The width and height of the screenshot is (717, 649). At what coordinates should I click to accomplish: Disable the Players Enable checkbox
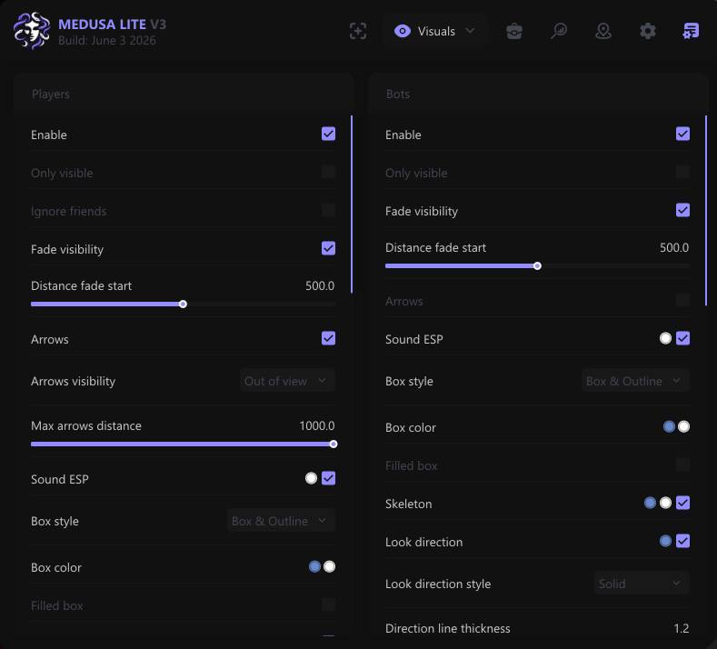[328, 134]
